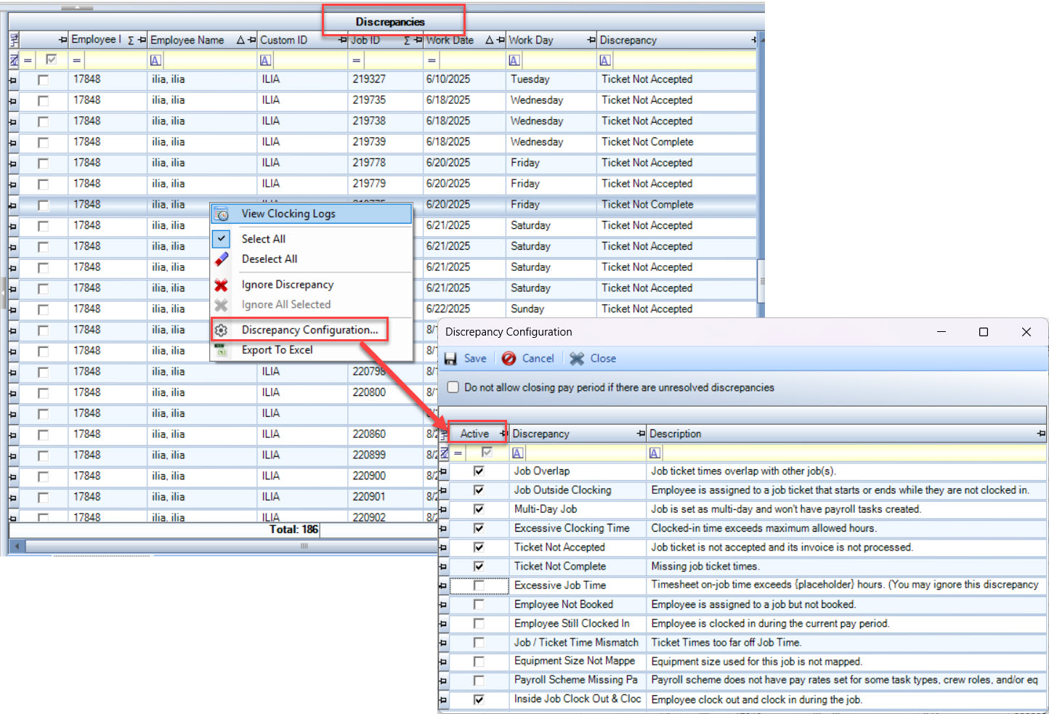Viewport: 1049px width, 714px height.
Task: Click the clock icon beside View Clocking Logs
Action: click(222, 214)
